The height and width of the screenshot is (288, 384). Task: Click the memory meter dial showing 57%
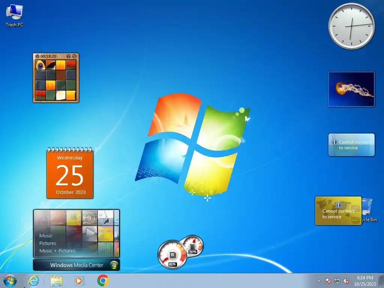pos(193,246)
